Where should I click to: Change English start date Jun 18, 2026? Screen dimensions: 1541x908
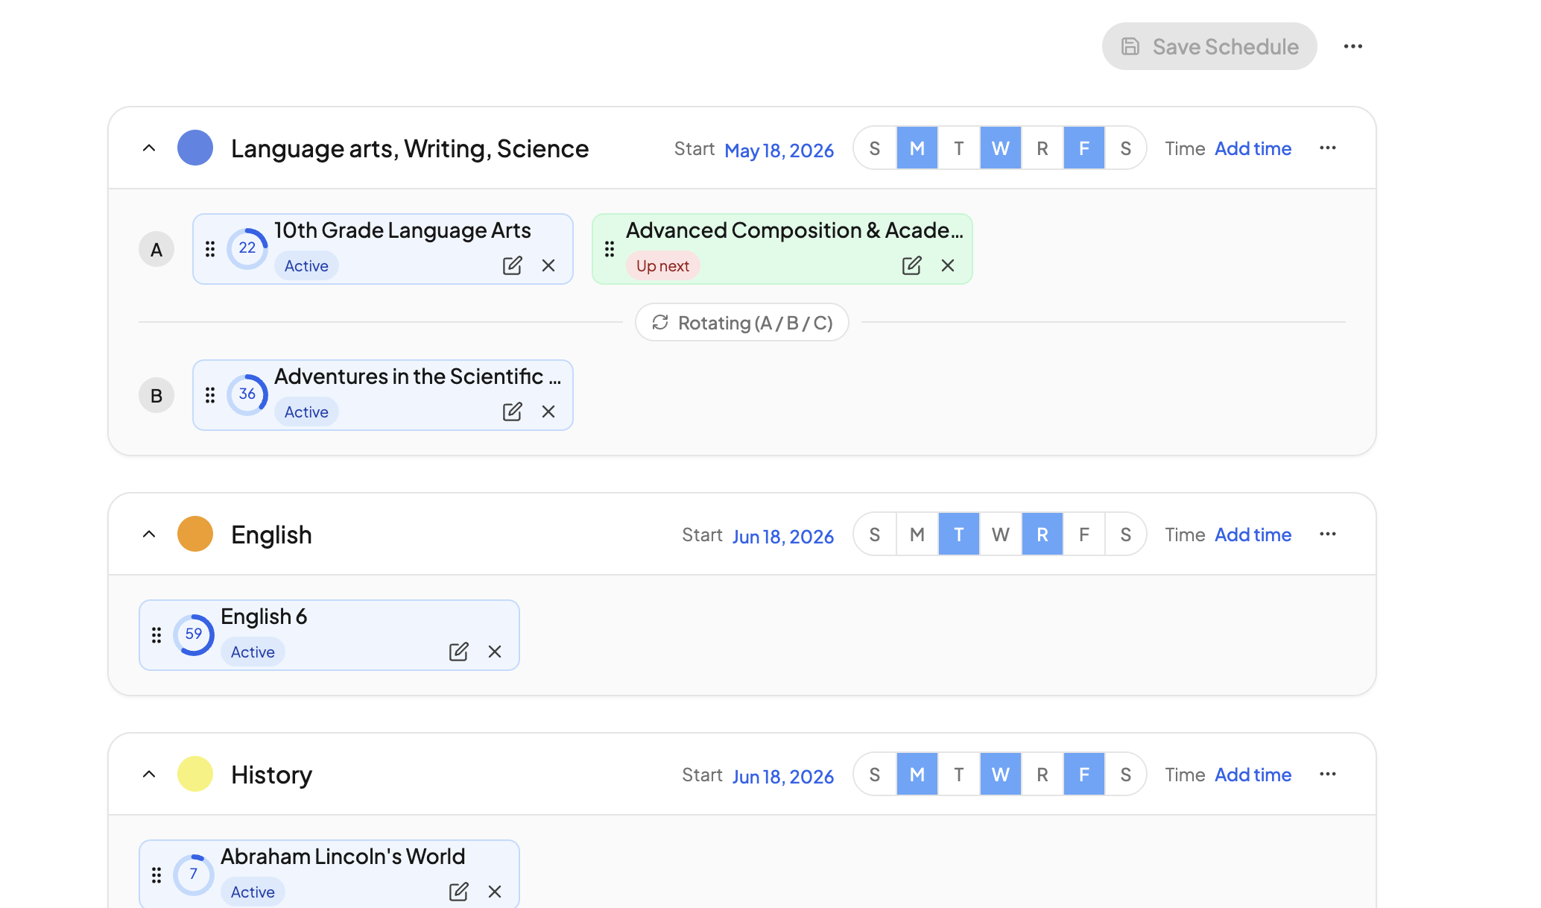[782, 536]
